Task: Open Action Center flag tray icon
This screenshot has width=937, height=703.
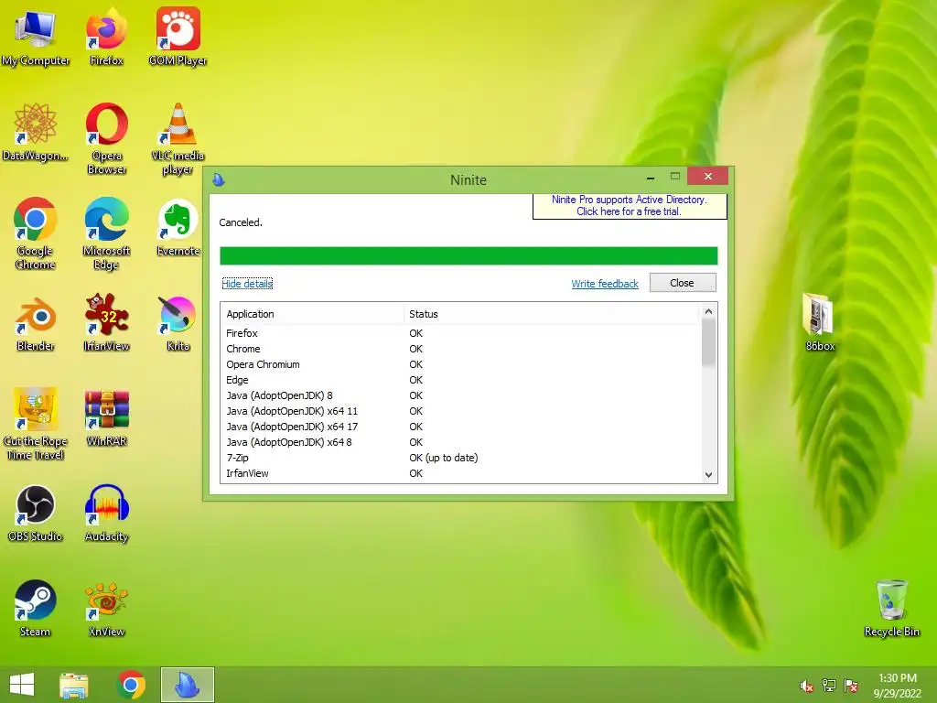Action: (x=851, y=686)
